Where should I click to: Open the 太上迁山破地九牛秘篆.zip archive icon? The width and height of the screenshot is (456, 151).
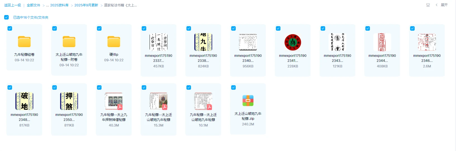tap(248, 101)
